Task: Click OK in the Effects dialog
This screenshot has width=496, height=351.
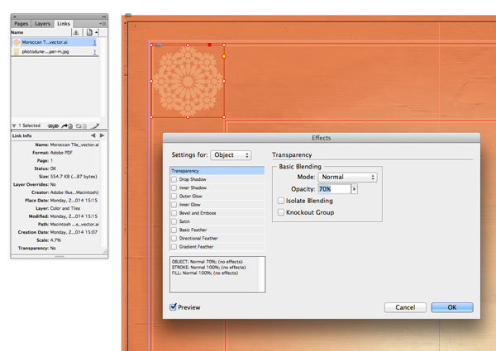Action: point(452,307)
